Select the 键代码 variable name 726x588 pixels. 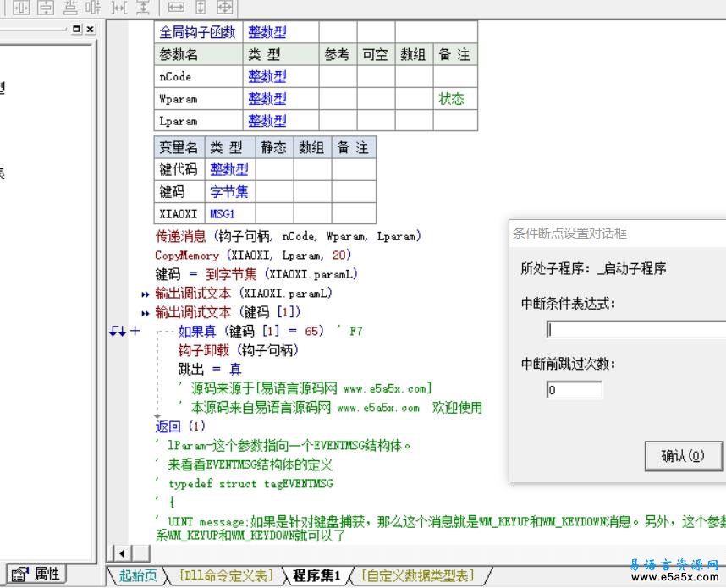[x=179, y=169]
